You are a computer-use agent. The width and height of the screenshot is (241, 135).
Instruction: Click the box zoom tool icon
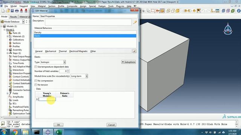pyautogui.click(x=153, y=11)
